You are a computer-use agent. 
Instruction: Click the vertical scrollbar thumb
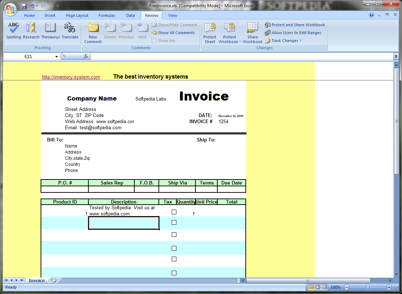[x=396, y=122]
